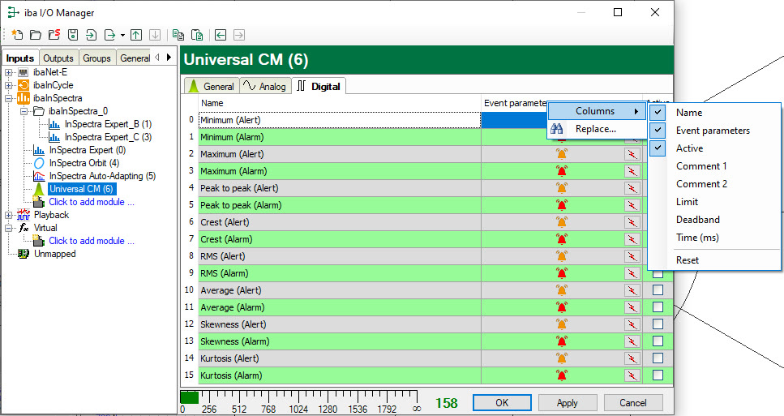Uncheck the Name column checkmark in submenu
The height and width of the screenshot is (416, 784).
click(x=658, y=113)
